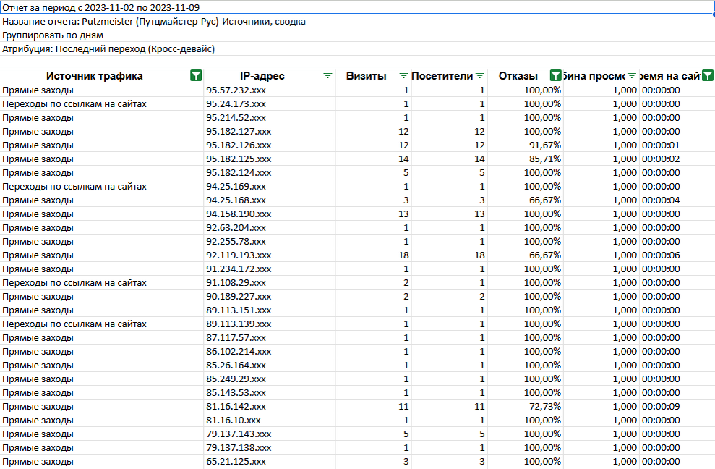This screenshot has width=715, height=469.
Task: Select the time cell 00:00:09
Action: point(677,407)
